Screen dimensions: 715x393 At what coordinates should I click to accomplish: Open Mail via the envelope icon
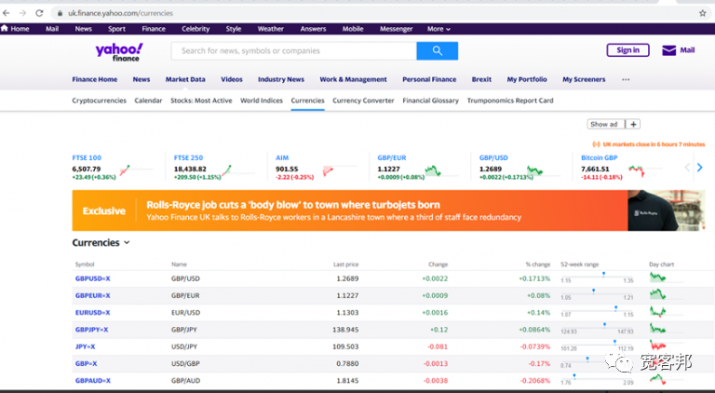pyautogui.click(x=668, y=50)
